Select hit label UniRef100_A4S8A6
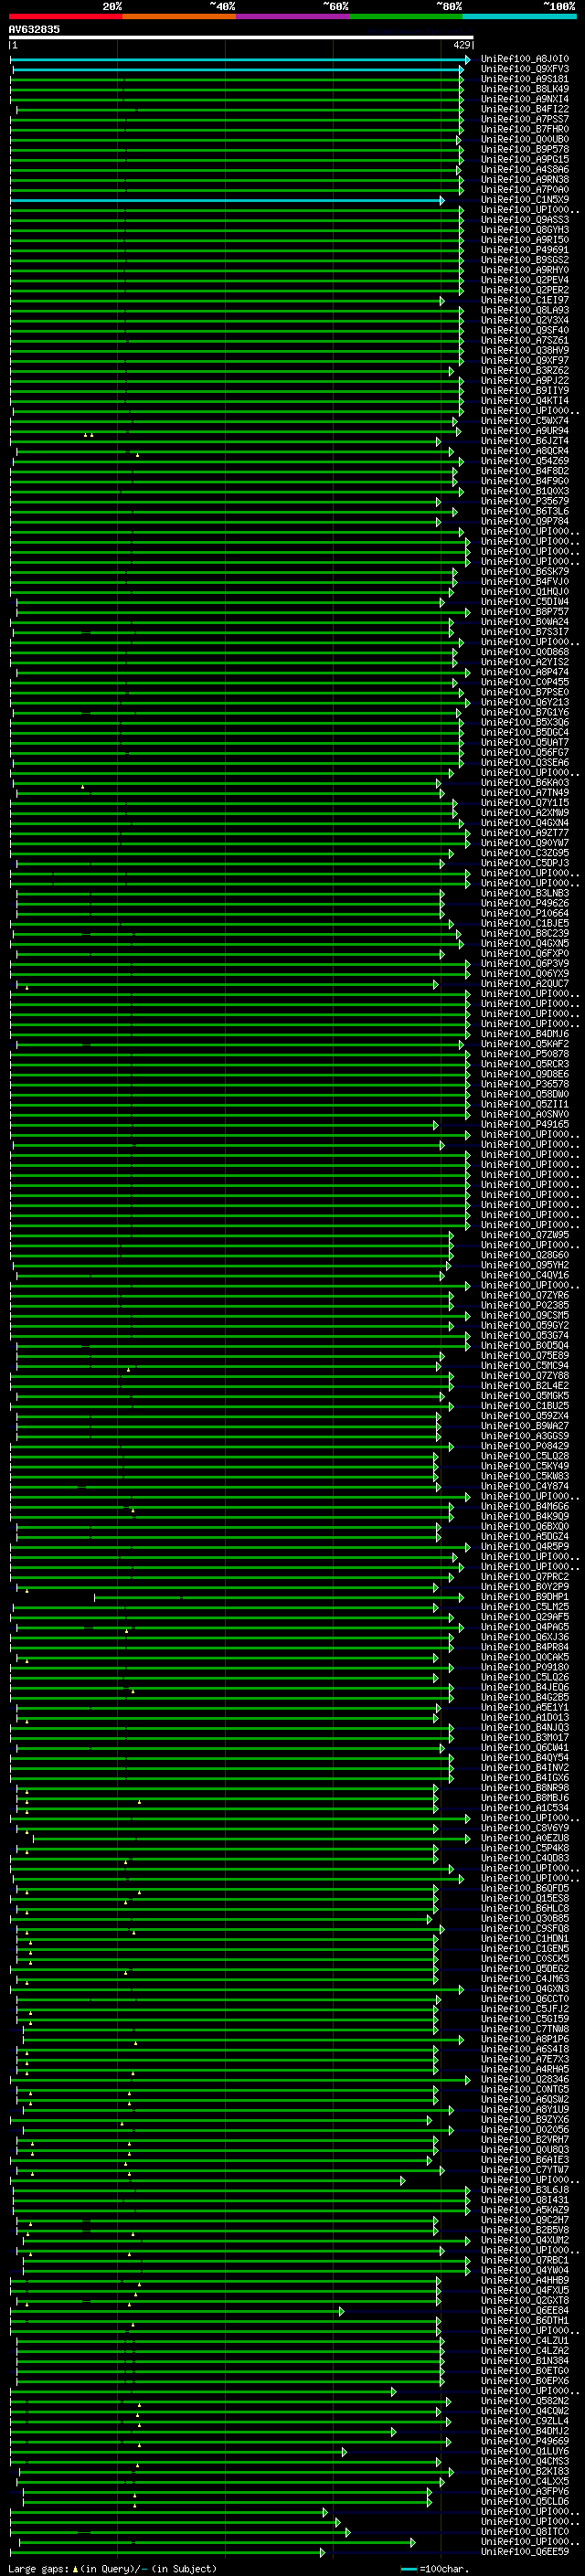585x2576 pixels. 525,170
